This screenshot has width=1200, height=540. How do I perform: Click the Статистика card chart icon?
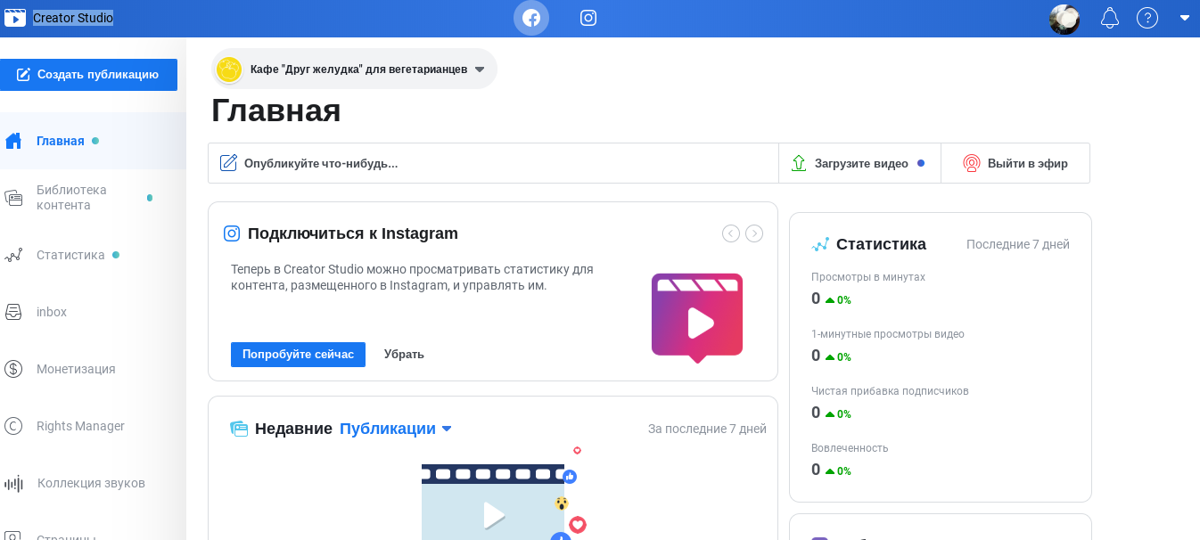click(820, 244)
